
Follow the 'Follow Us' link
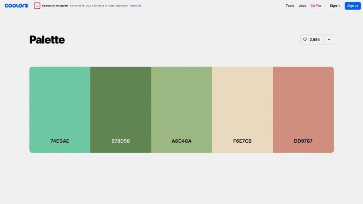(135, 6)
